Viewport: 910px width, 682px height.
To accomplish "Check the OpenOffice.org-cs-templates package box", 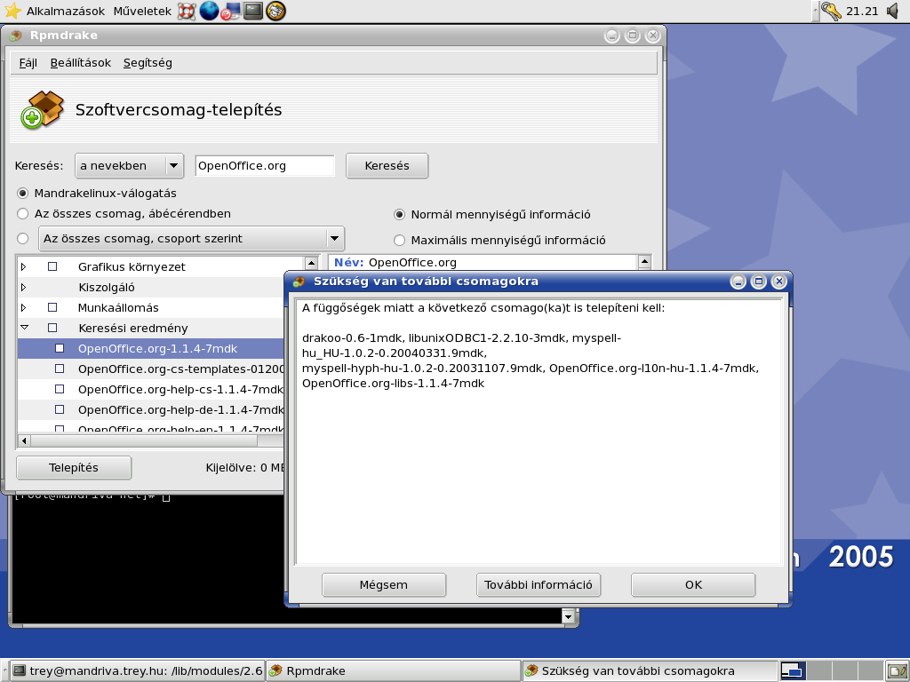I will 60,369.
